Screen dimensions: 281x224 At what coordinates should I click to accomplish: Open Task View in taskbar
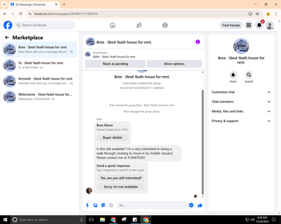(91, 220)
